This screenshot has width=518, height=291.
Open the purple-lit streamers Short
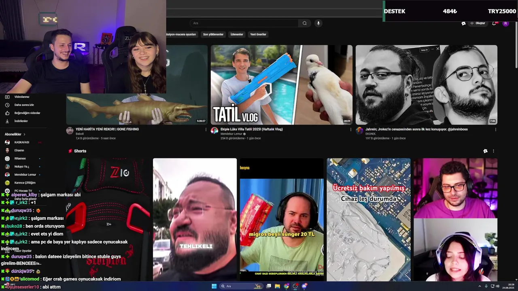click(455, 219)
